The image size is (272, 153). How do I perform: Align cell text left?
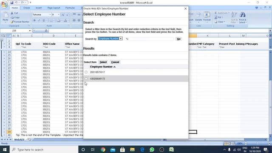click(x=74, y=20)
